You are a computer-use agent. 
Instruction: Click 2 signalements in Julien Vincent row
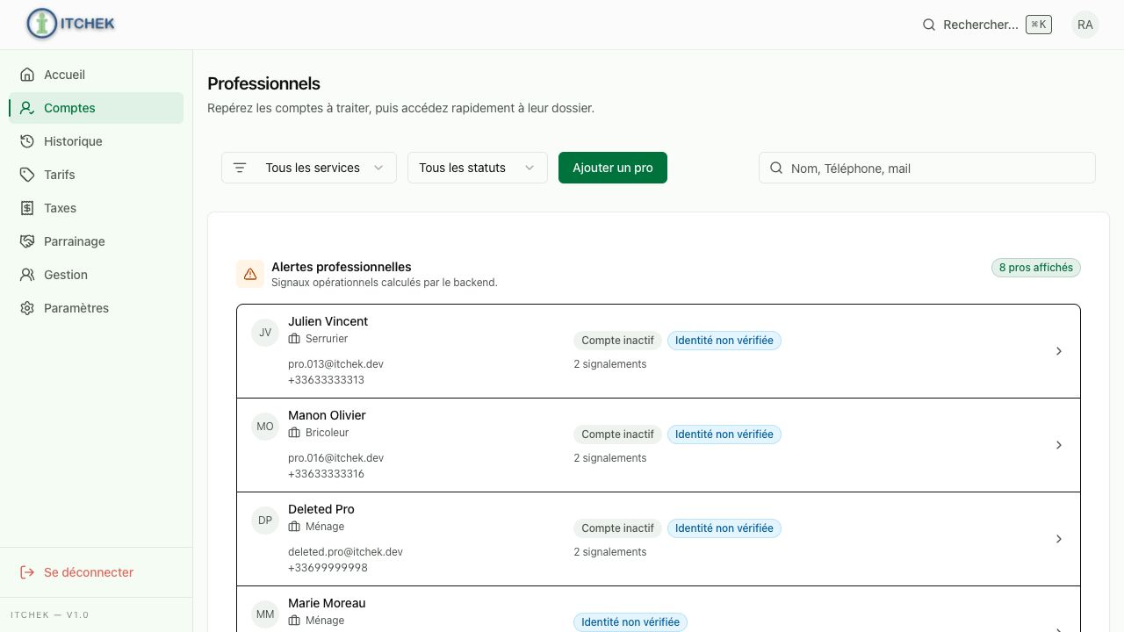610,364
